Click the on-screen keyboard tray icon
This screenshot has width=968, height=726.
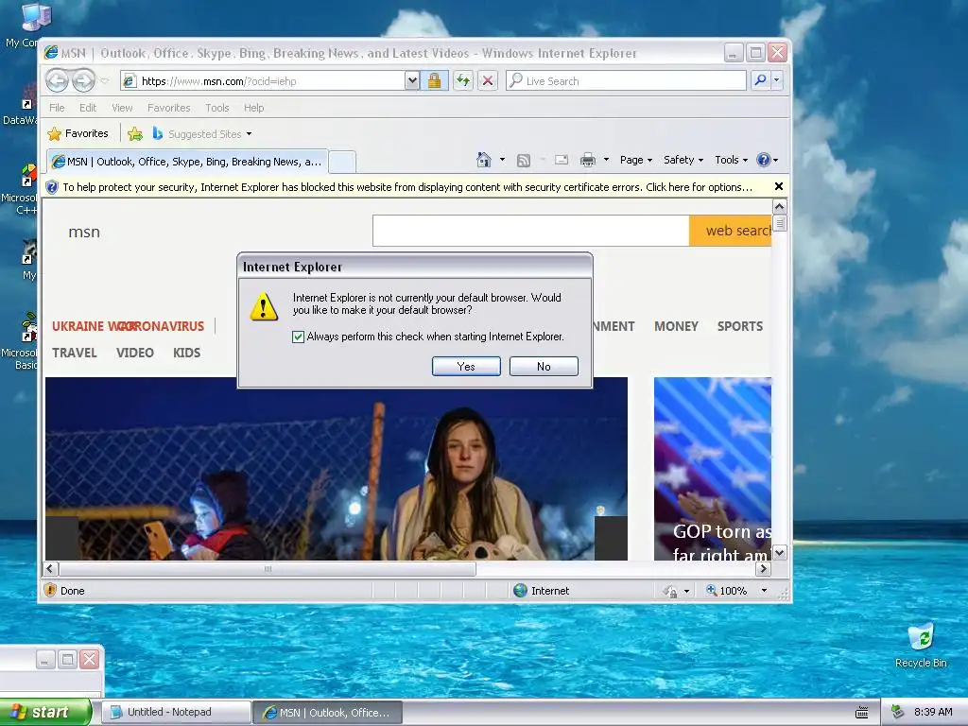coord(862,713)
